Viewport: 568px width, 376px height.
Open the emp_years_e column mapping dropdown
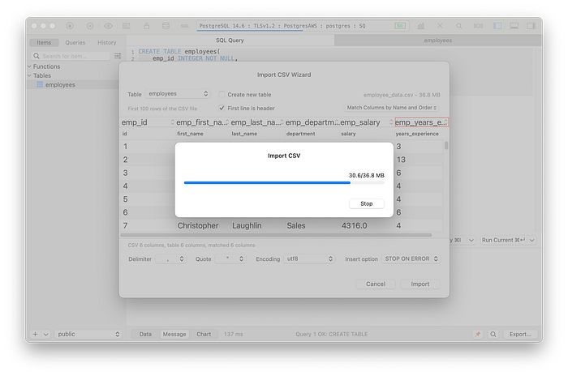(x=422, y=122)
